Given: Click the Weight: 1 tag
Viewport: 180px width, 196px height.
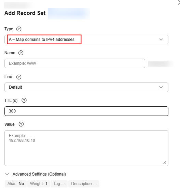Looking at the screenshot, I should 39,184.
